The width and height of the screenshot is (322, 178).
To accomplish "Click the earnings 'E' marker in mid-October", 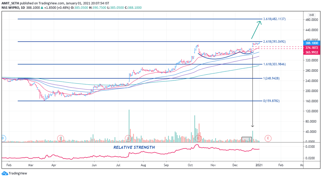I will coord(198,138).
